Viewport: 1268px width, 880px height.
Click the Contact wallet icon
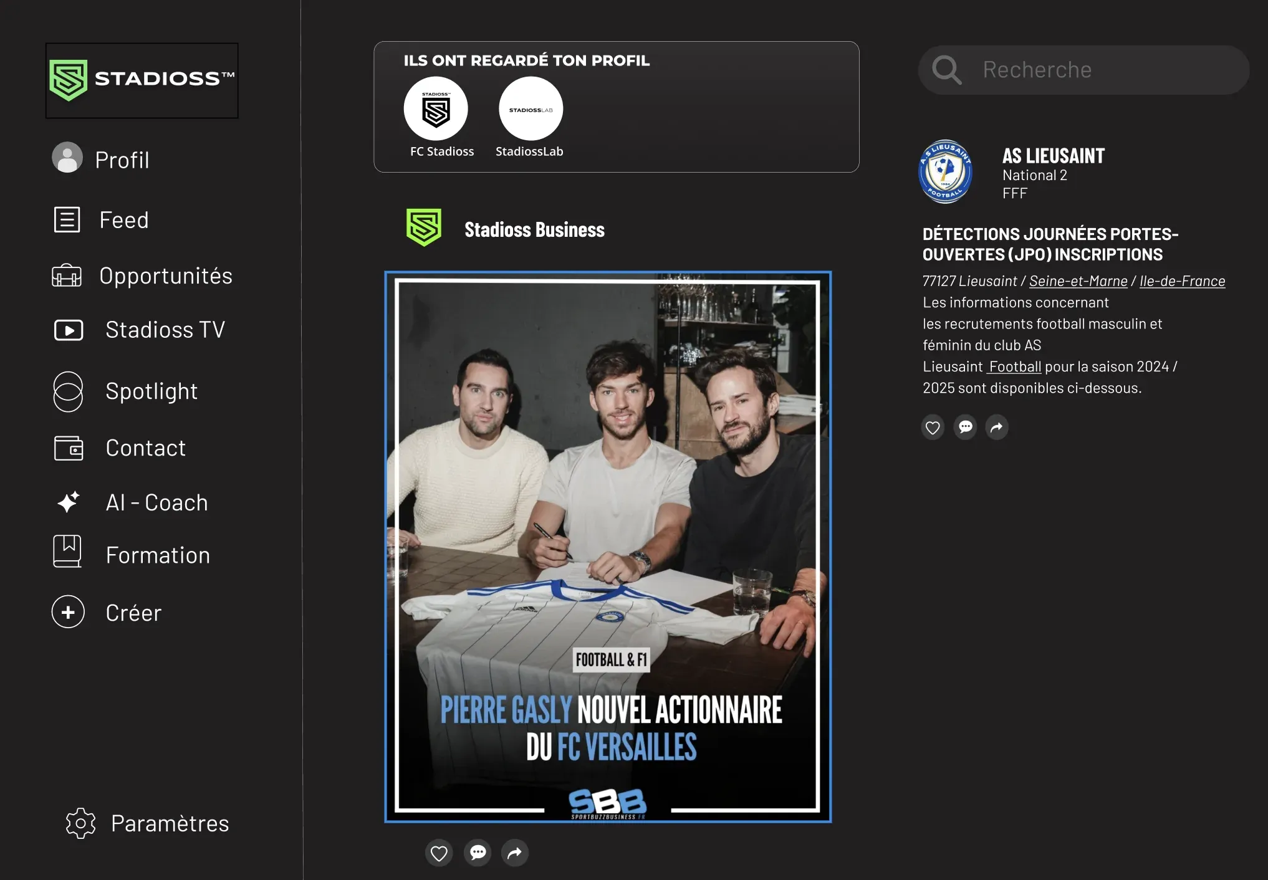tap(69, 448)
